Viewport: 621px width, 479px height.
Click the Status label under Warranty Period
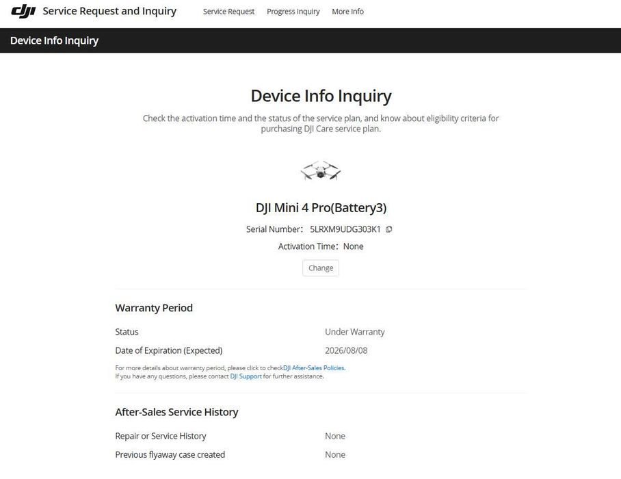127,332
